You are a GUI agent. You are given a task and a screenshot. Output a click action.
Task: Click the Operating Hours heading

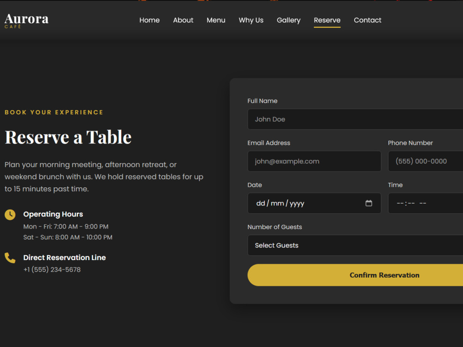pos(53,214)
